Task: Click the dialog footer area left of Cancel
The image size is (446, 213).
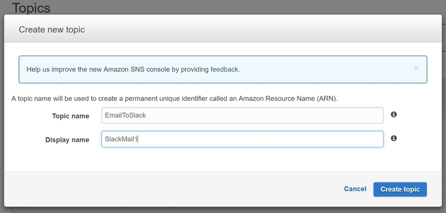Action: [x=171, y=189]
